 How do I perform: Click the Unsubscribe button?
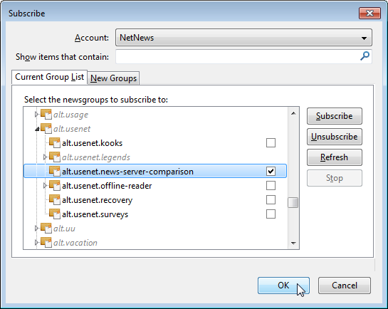[335, 137]
